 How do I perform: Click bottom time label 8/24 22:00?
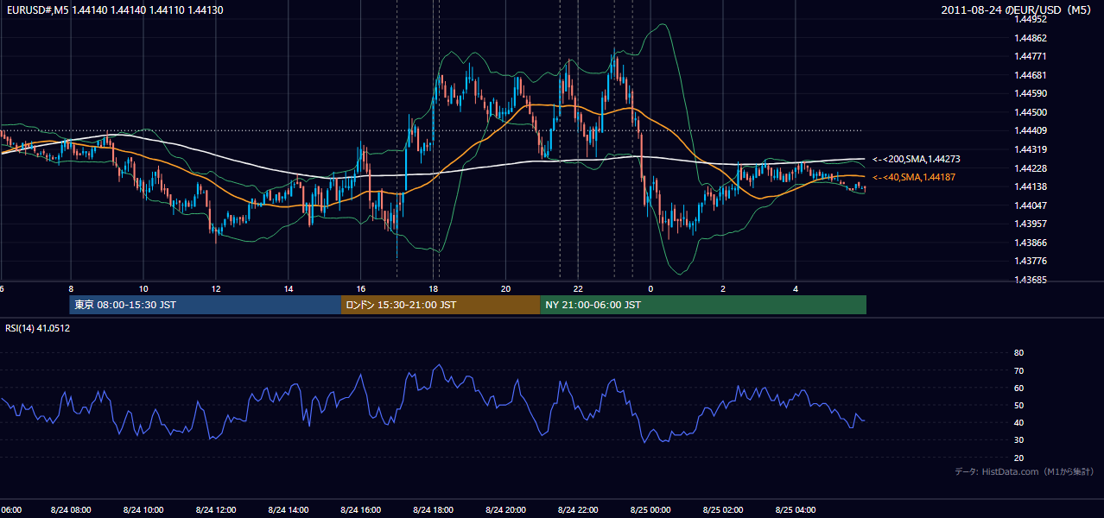pos(579,510)
